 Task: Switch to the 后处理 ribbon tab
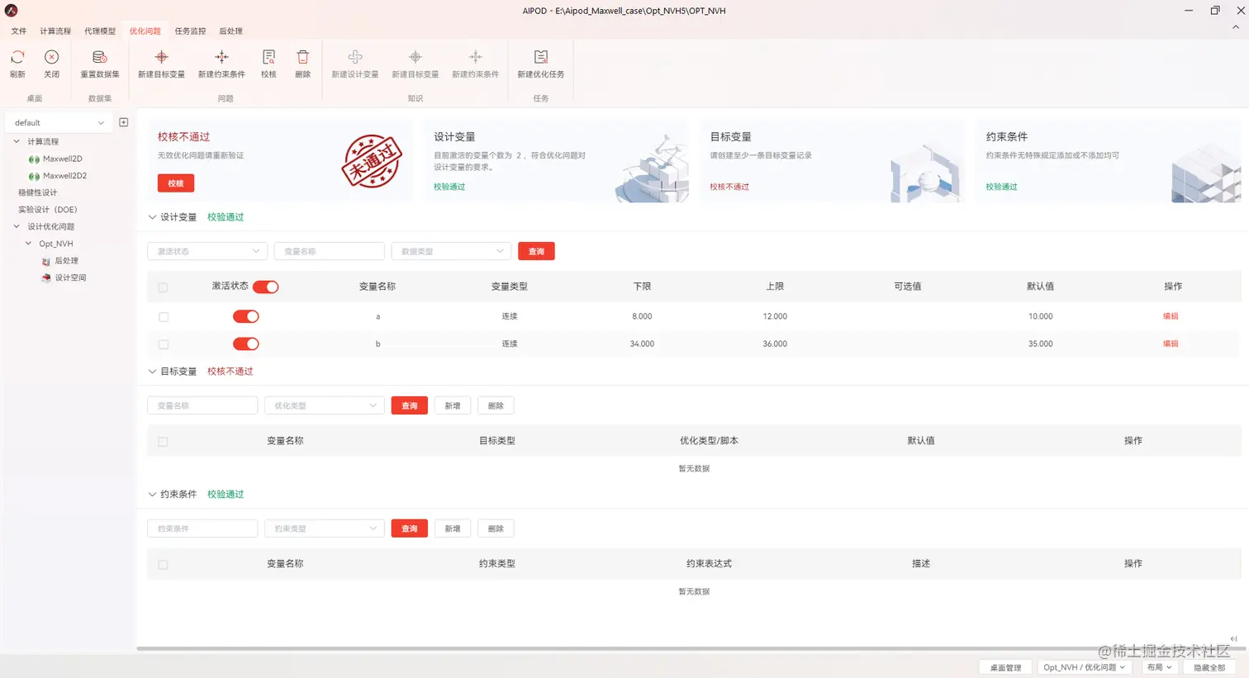(230, 31)
